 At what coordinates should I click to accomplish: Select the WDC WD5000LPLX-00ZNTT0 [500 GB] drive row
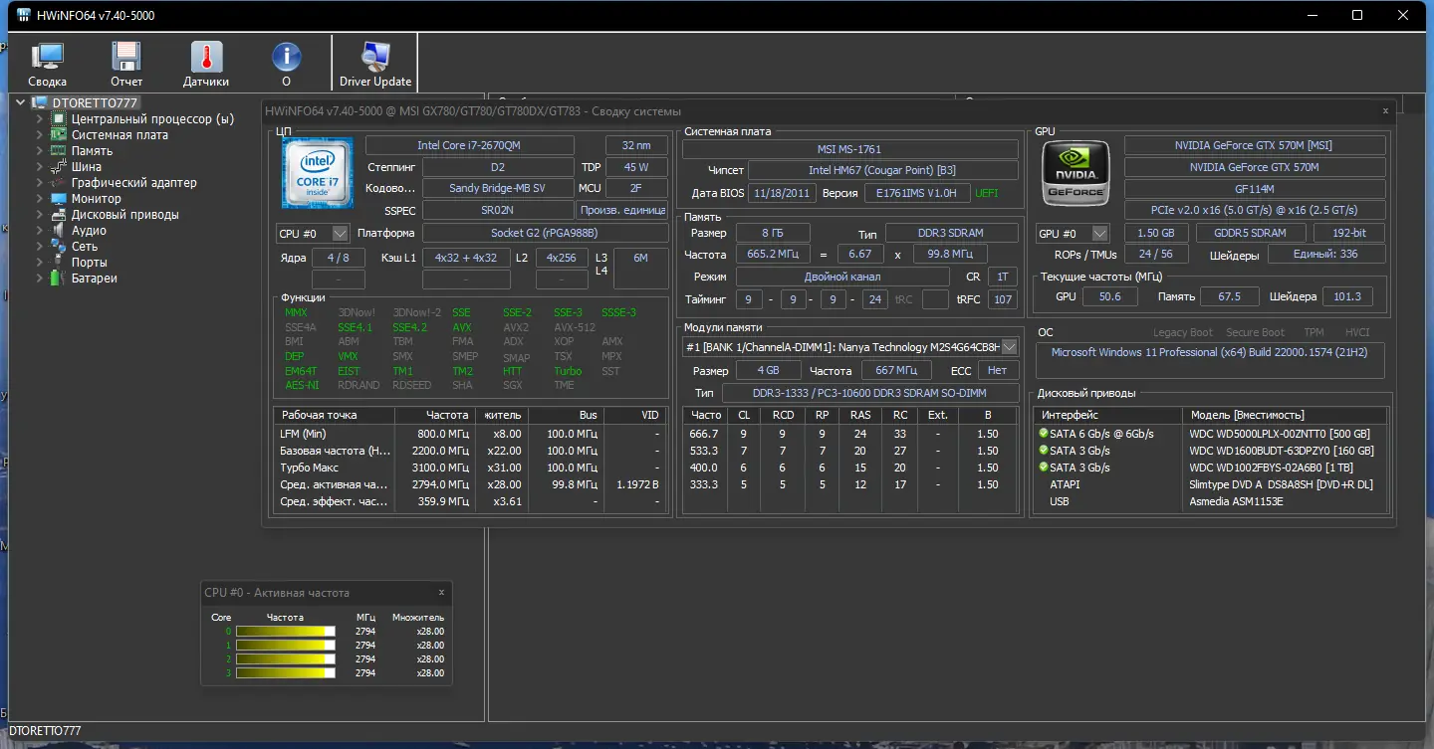point(1210,434)
